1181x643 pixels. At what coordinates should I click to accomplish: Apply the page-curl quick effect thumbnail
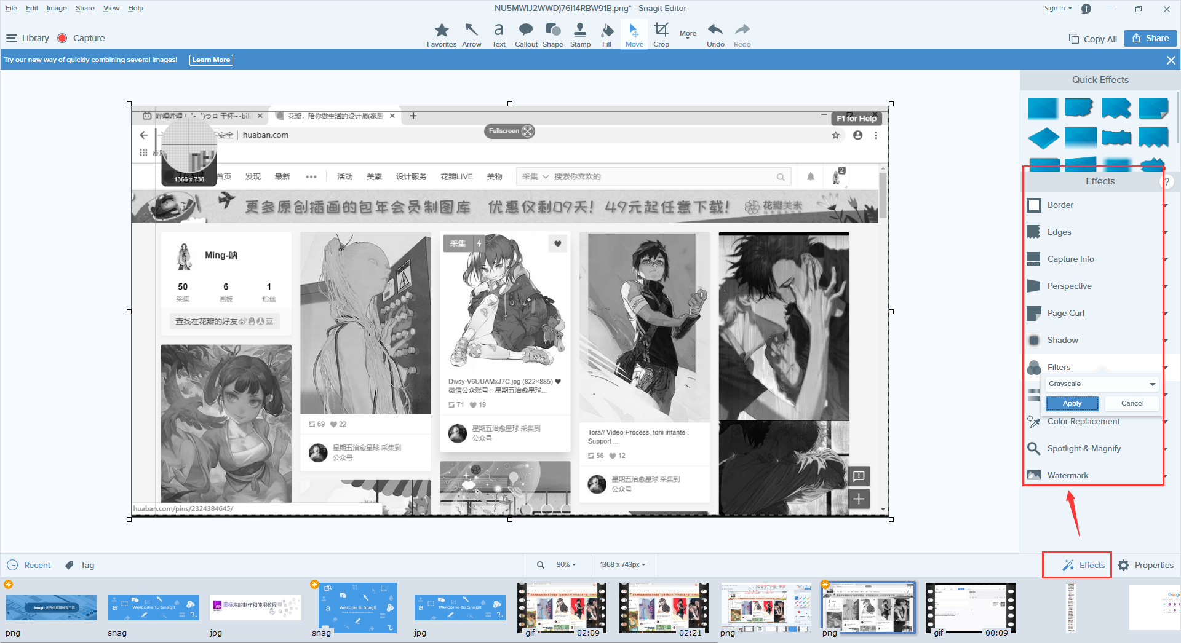coord(1153,109)
